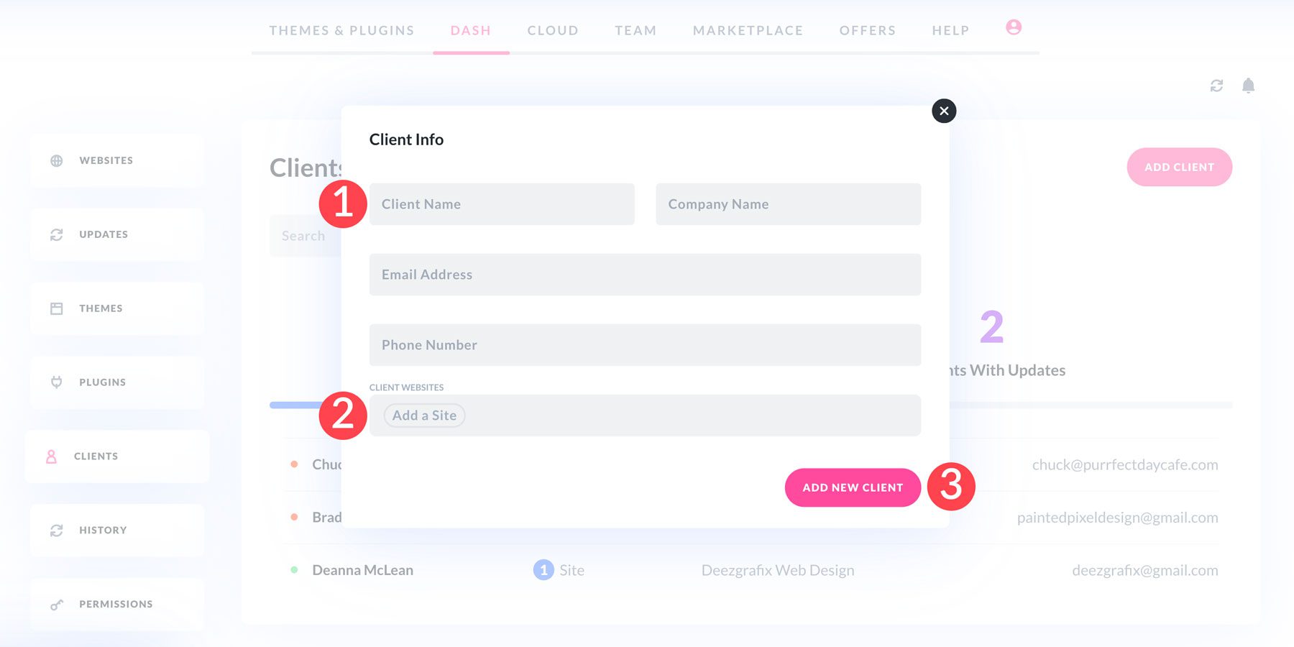Close the Client Info dialog
1294x647 pixels.
click(943, 111)
